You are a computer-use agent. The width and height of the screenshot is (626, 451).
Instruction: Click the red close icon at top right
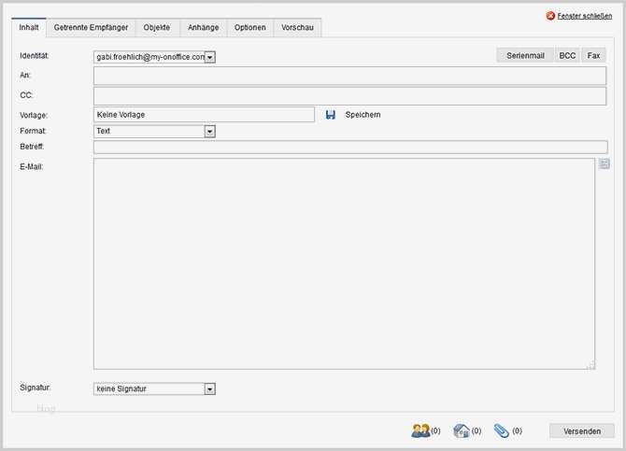tap(550, 16)
